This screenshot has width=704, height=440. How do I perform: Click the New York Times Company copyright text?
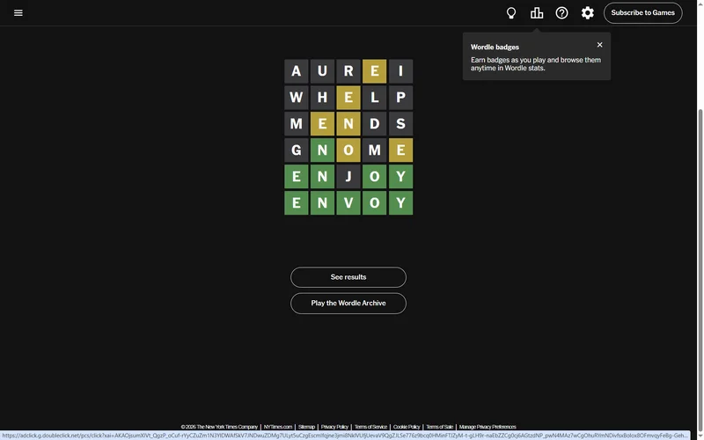tap(219, 427)
